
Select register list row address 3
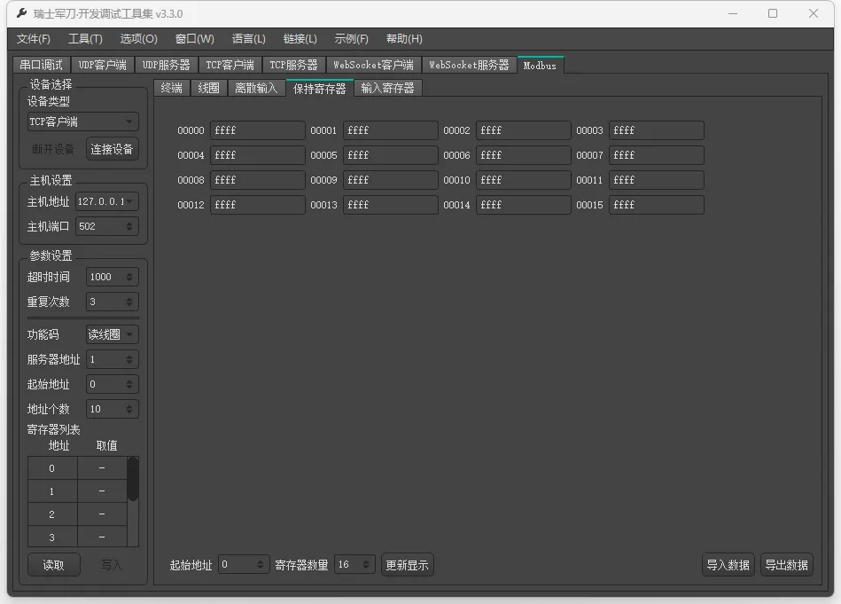pyautogui.click(x=77, y=537)
